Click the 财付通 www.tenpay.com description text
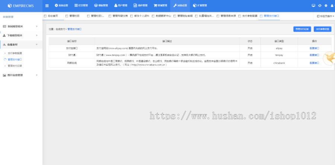 151,55
